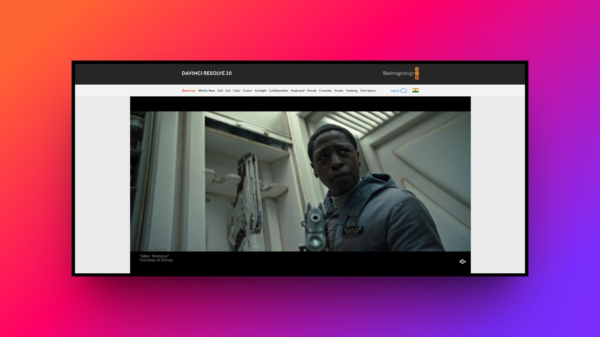Open the India flag region selector
The width and height of the screenshot is (600, 337).
pos(415,90)
